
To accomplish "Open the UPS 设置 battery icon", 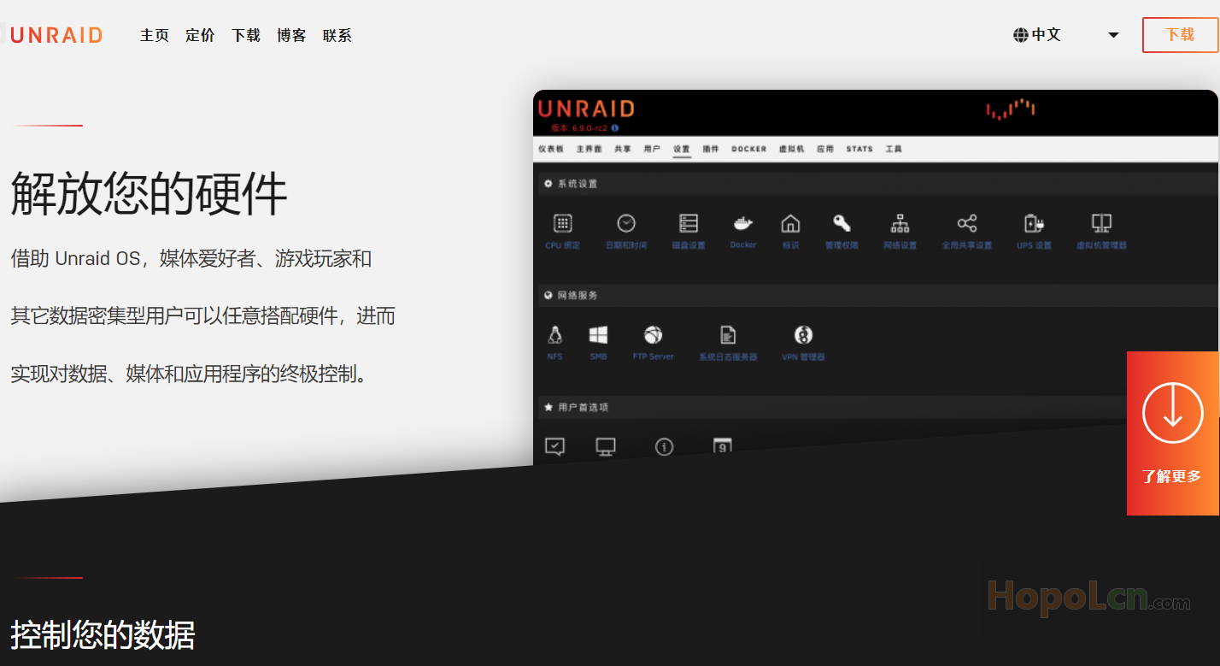I will [x=1034, y=223].
